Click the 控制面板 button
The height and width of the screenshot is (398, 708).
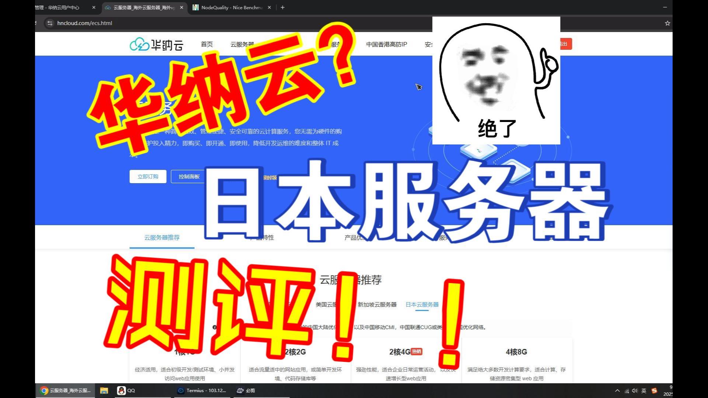189,177
